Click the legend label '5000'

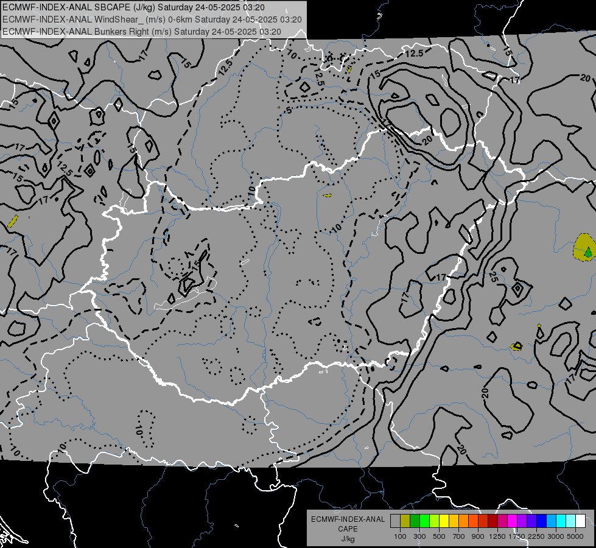point(575,536)
